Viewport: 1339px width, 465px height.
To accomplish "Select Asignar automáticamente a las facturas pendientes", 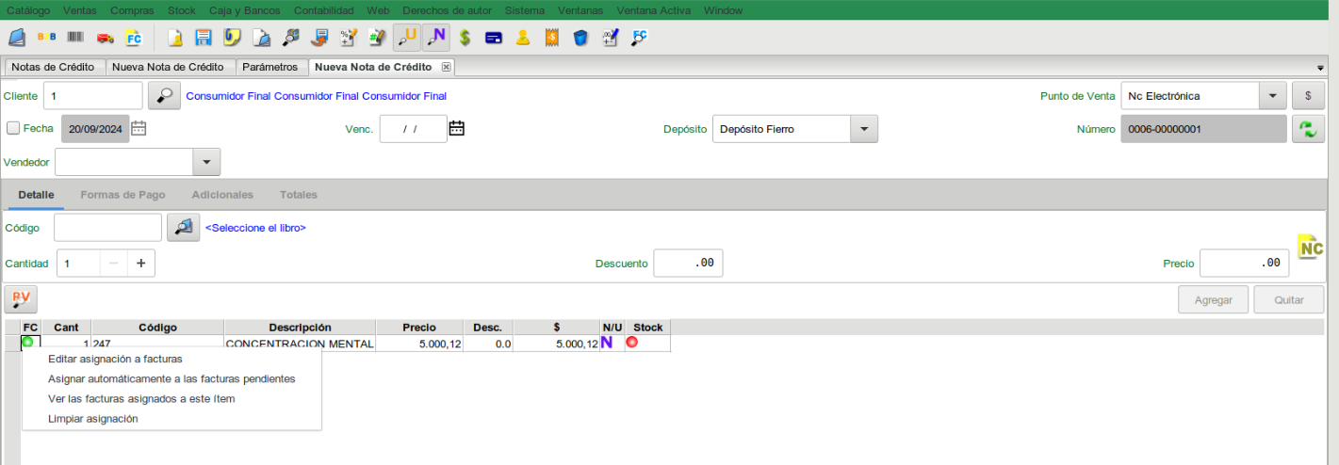I will click(x=171, y=378).
